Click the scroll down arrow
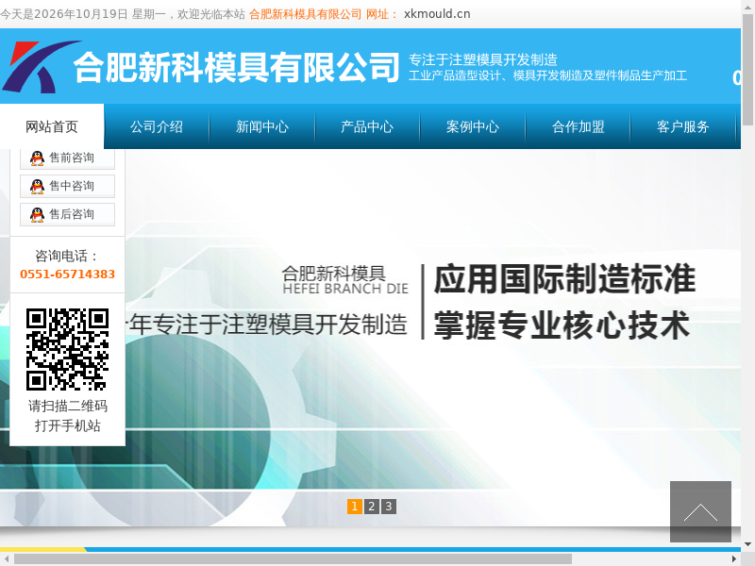Screen dimensions: 755x566 pos(747,544)
